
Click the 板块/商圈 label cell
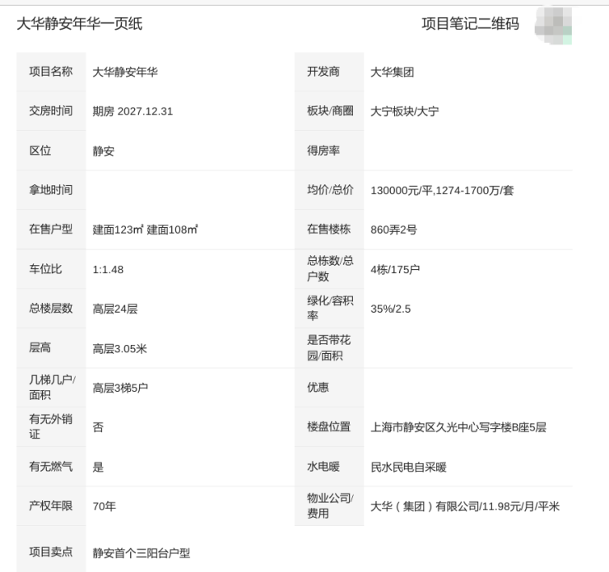329,111
